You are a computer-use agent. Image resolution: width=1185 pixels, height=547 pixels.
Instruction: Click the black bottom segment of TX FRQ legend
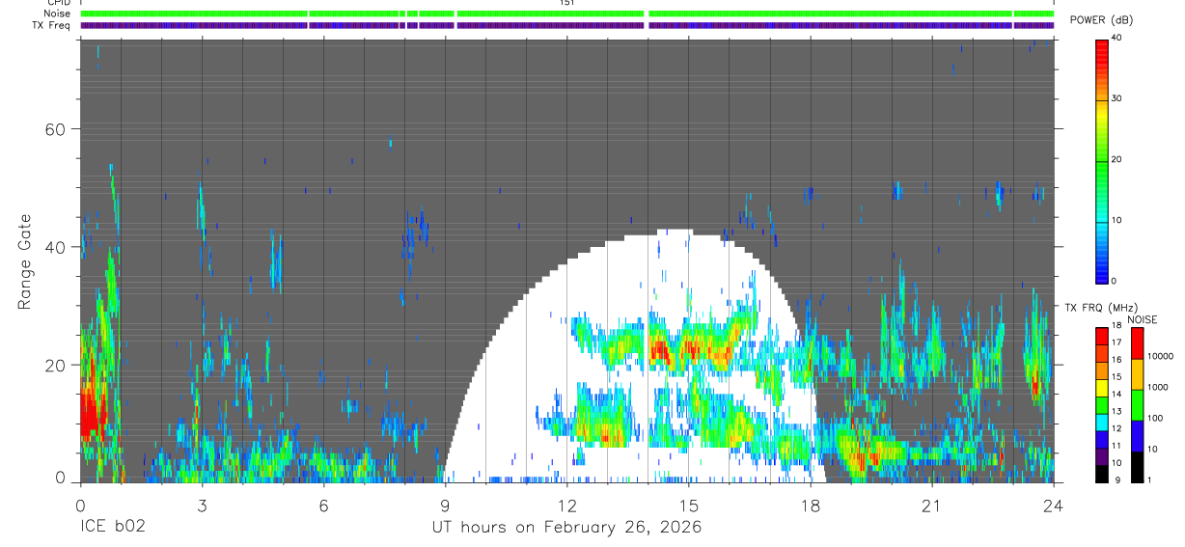[1102, 474]
